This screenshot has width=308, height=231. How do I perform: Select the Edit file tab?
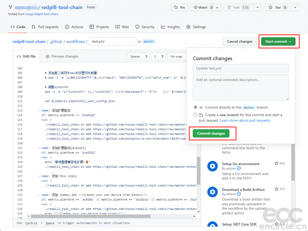26,56
